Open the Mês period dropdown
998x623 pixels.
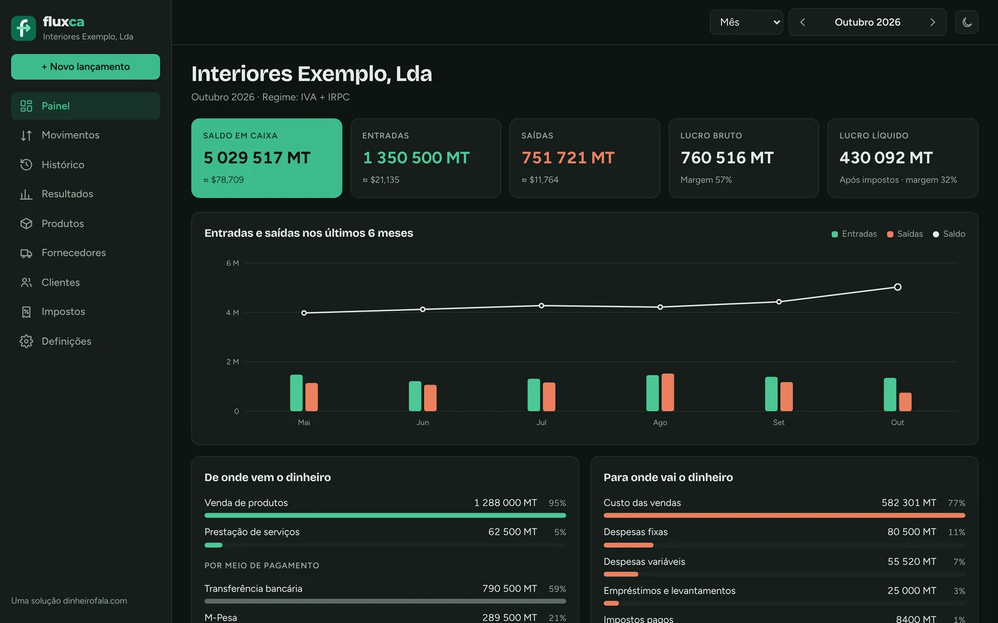click(x=746, y=22)
